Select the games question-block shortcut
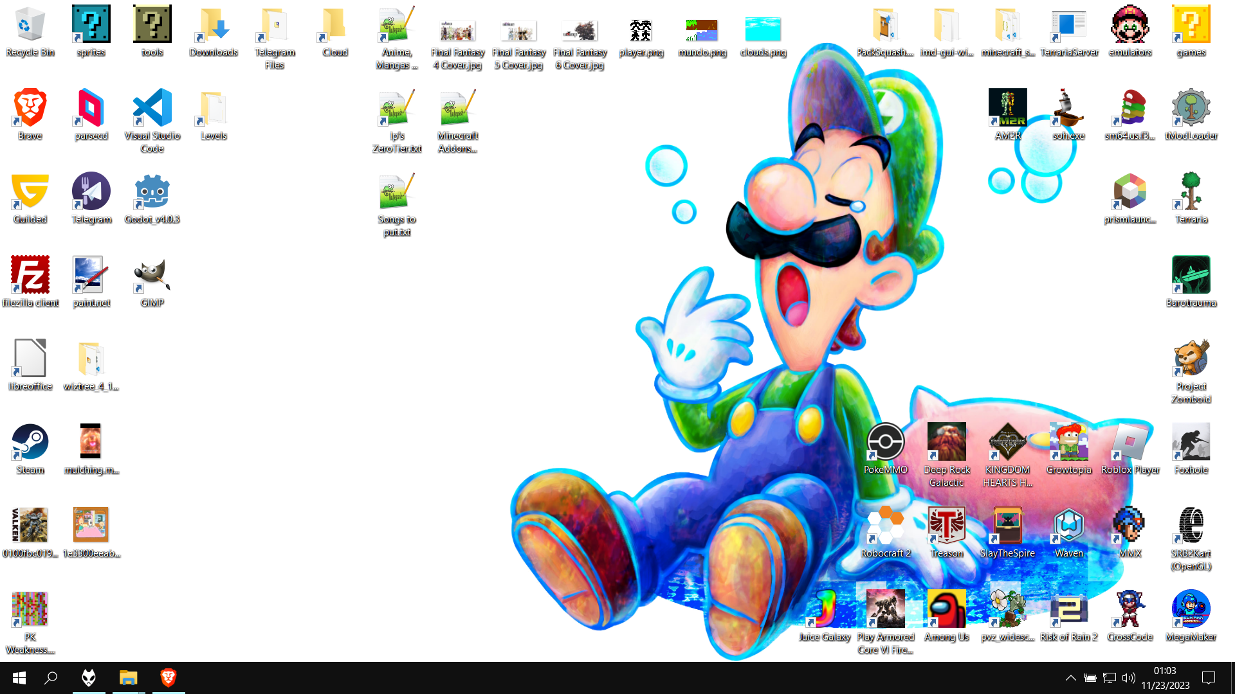This screenshot has width=1235, height=694. point(1191,31)
